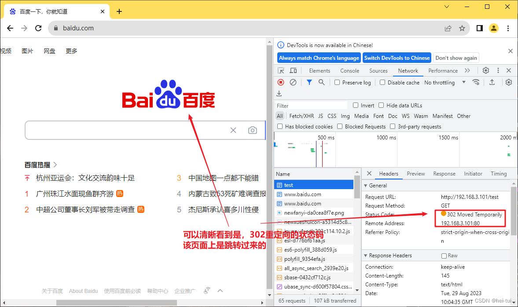This screenshot has width=518, height=307.
Task: Close the request details pane
Action: click(369, 173)
